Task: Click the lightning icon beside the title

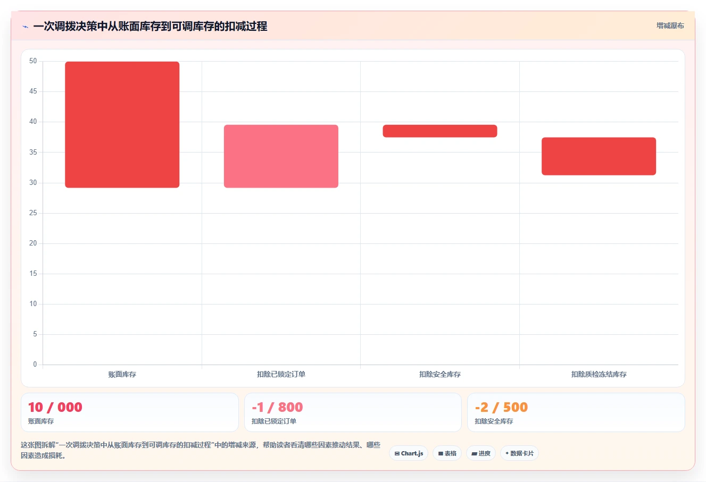Action: pos(25,27)
